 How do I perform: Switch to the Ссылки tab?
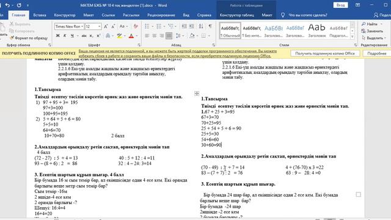pos(108,15)
